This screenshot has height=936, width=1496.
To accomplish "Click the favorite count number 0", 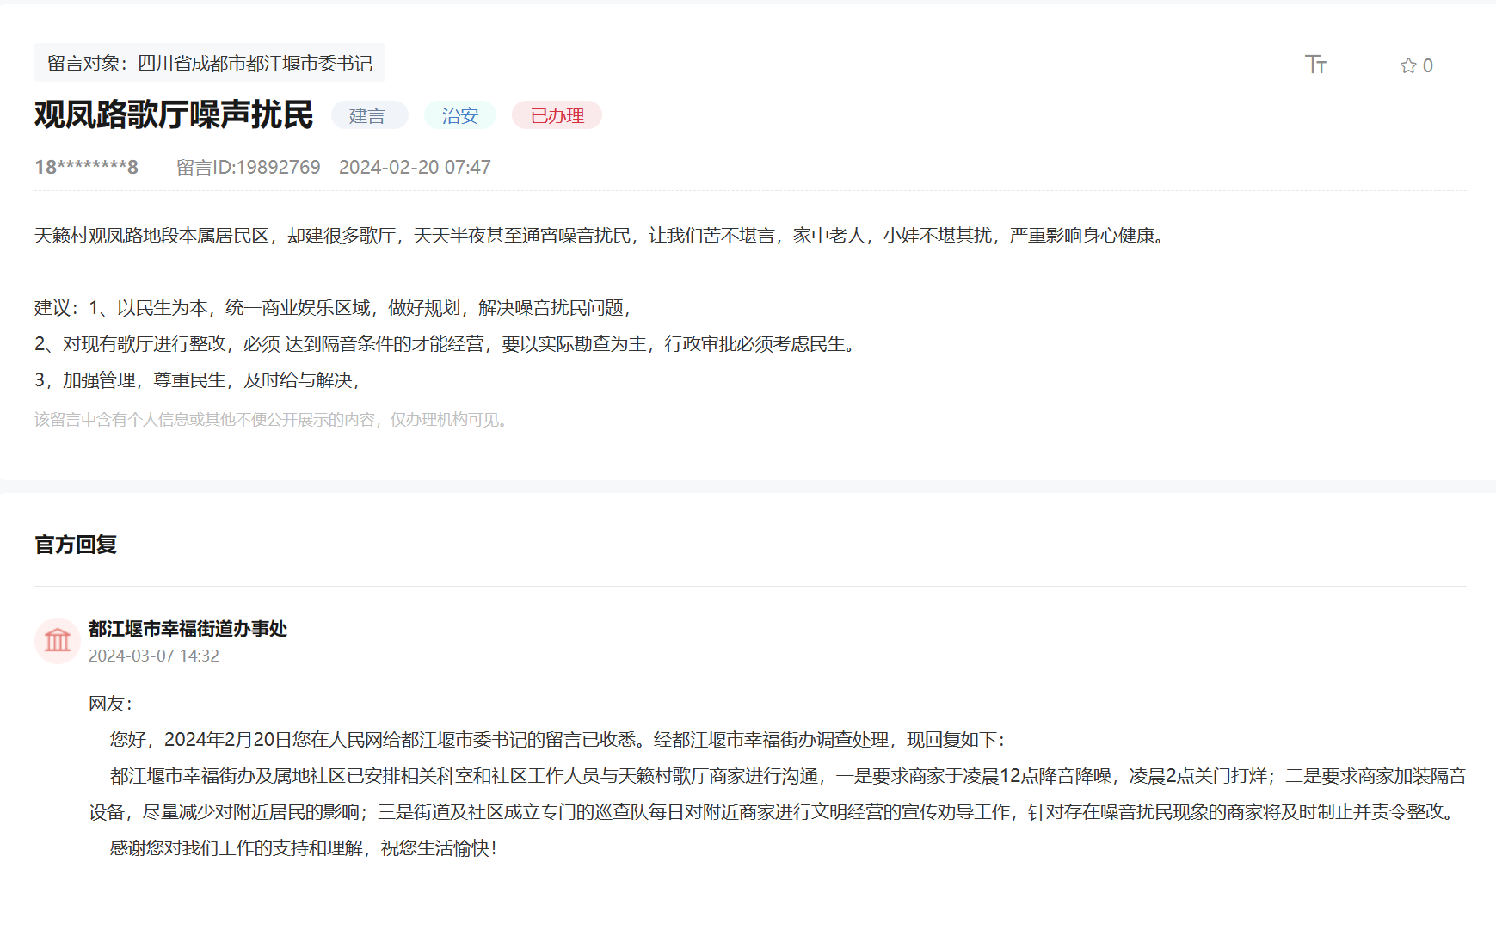I will (1428, 65).
